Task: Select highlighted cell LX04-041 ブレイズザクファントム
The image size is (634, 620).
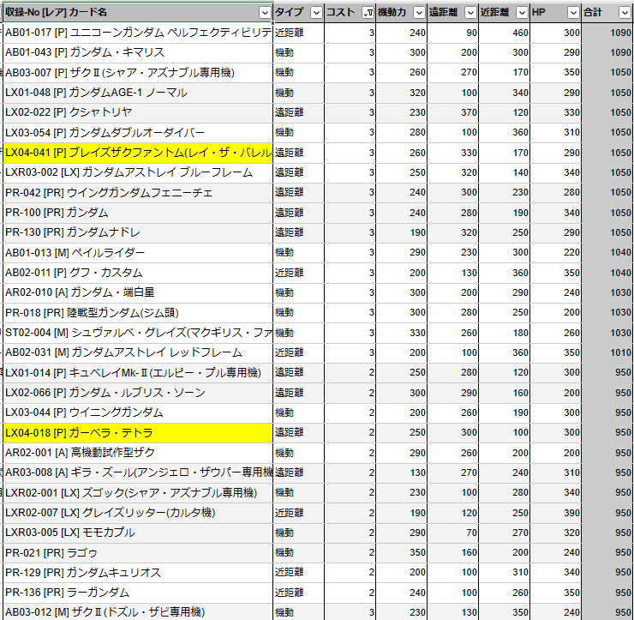Action: pos(137,153)
